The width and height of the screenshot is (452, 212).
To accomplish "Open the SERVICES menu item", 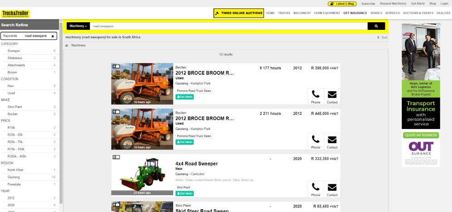I will [x=393, y=13].
